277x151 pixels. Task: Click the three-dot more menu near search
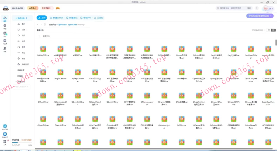coord(257,8)
